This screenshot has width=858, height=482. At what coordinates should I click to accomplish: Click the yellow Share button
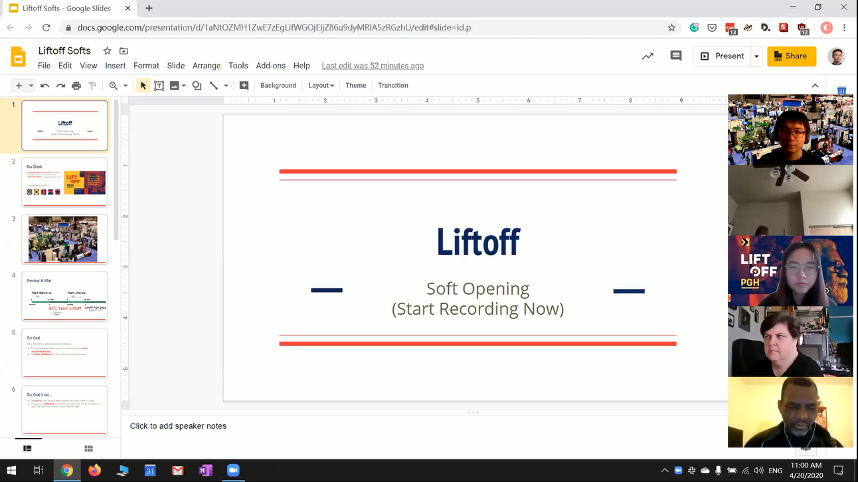pos(792,56)
